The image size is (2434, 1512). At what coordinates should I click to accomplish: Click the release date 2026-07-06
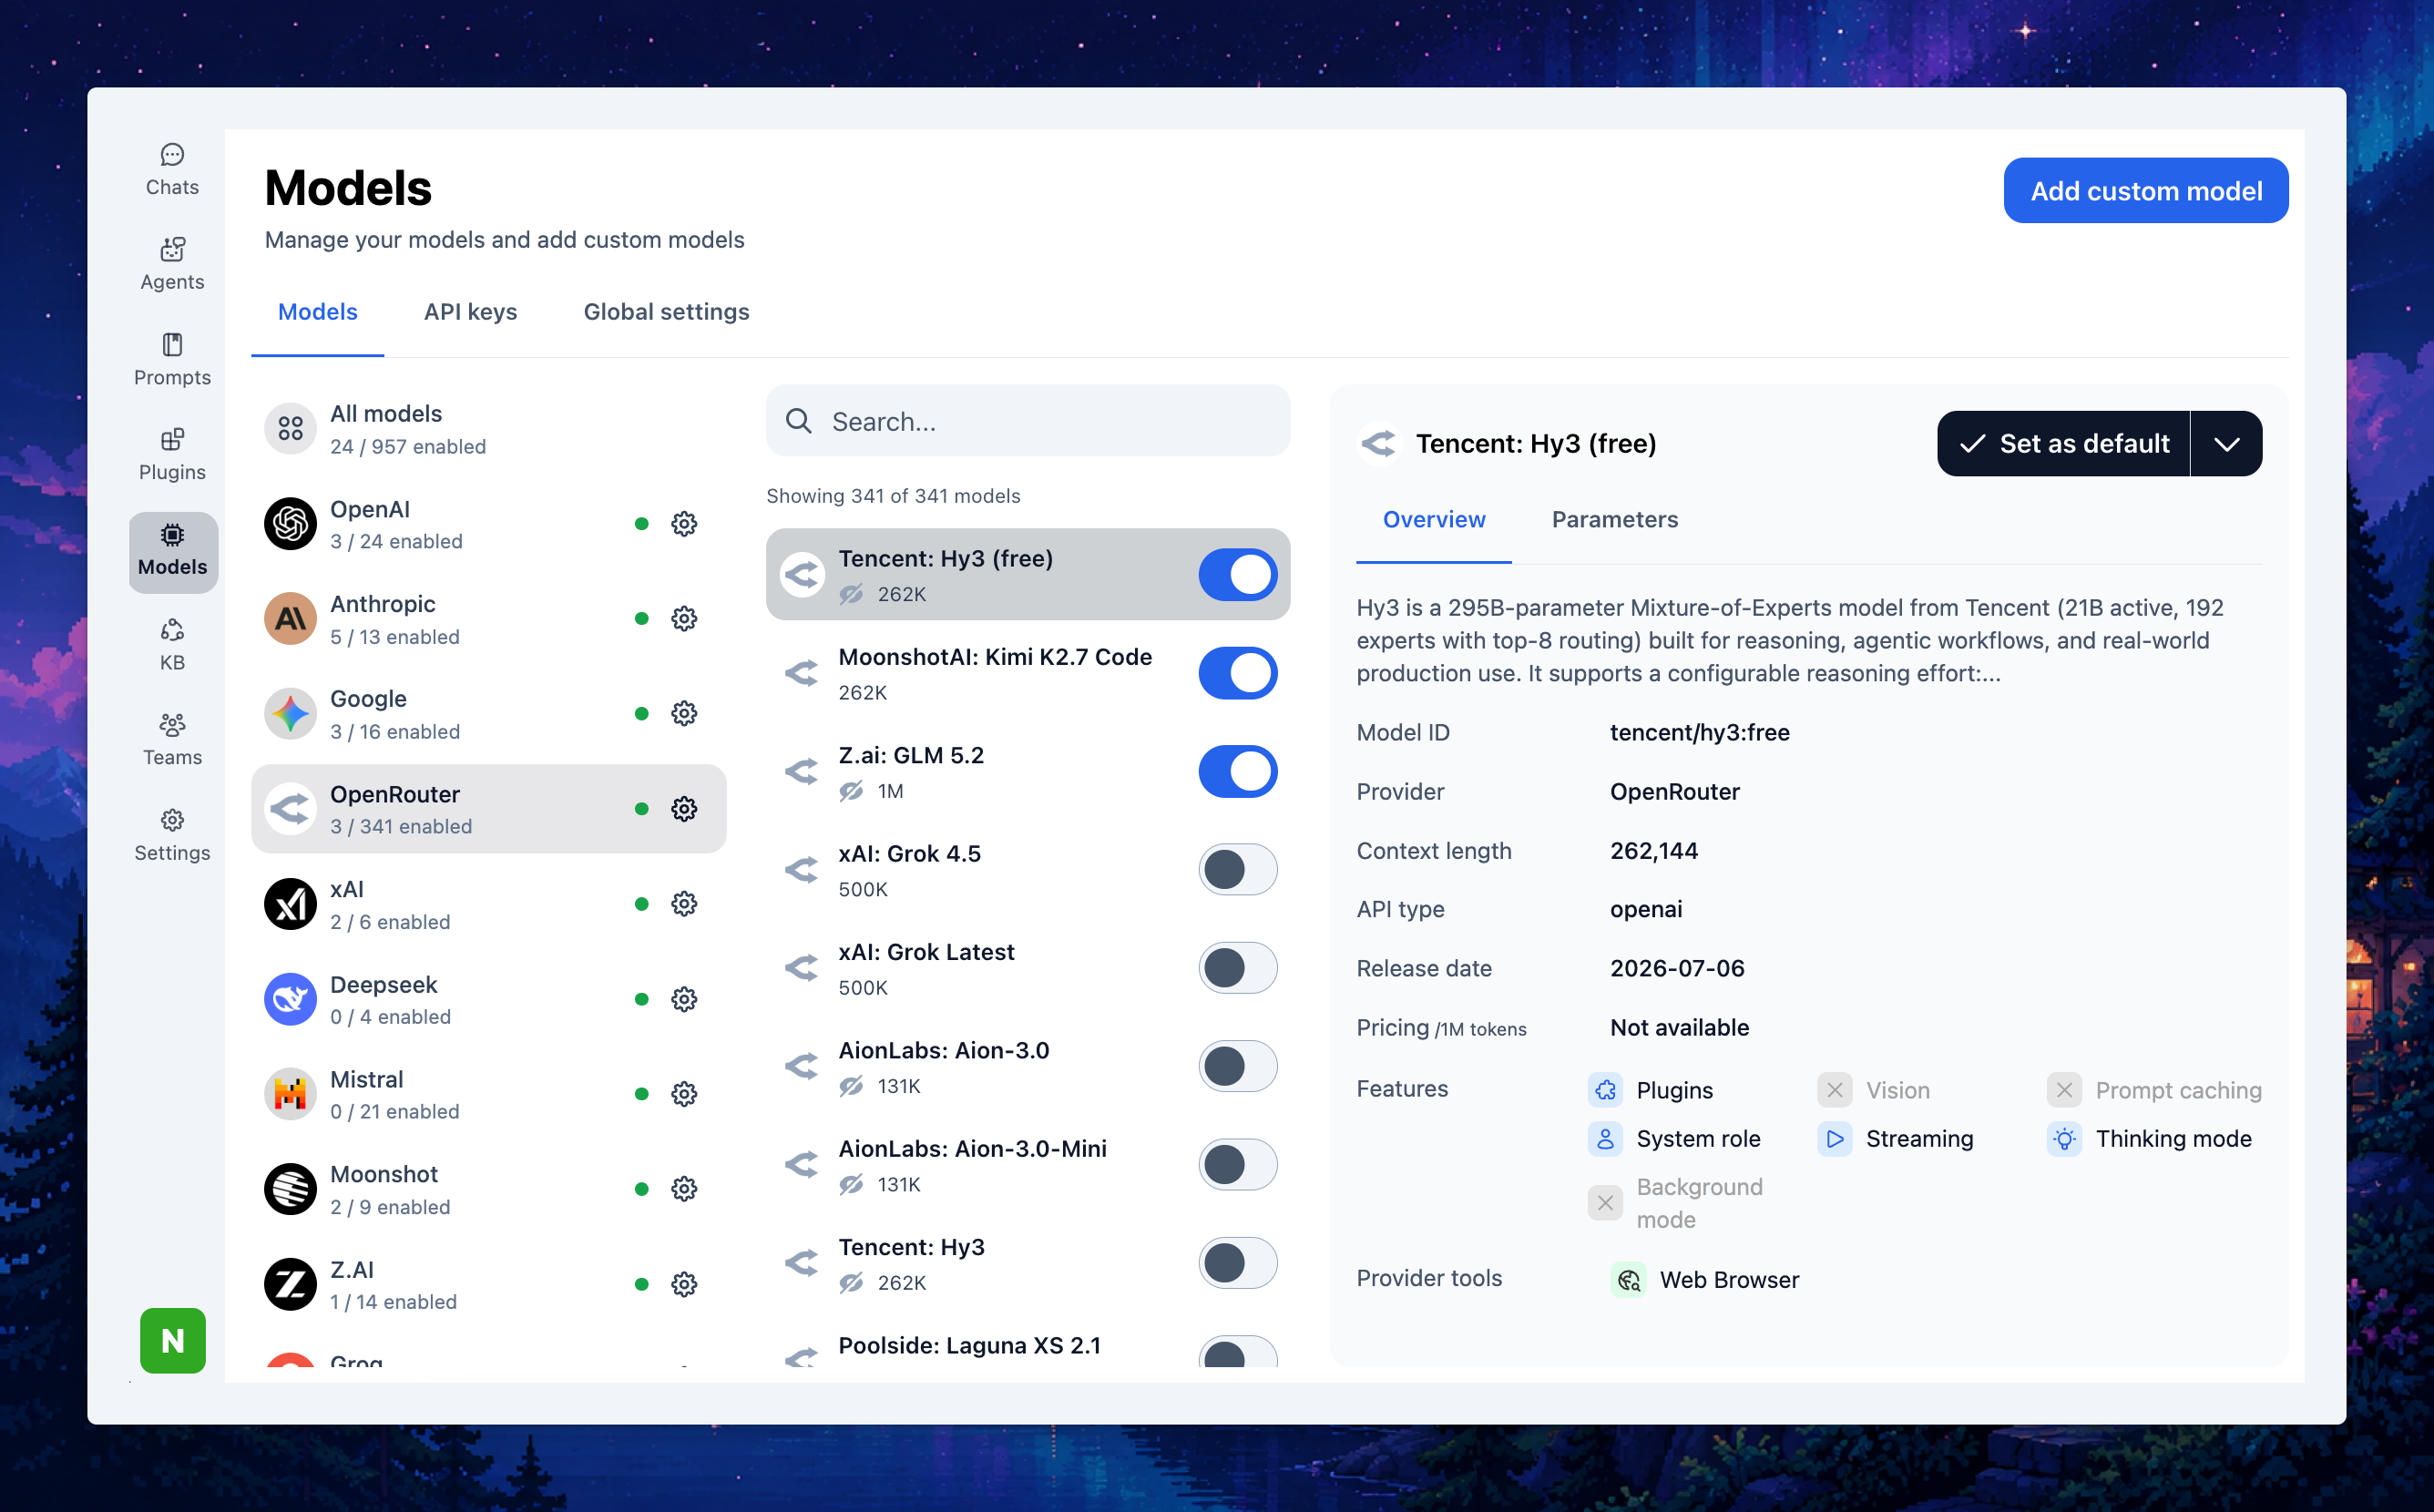[x=1677, y=968]
